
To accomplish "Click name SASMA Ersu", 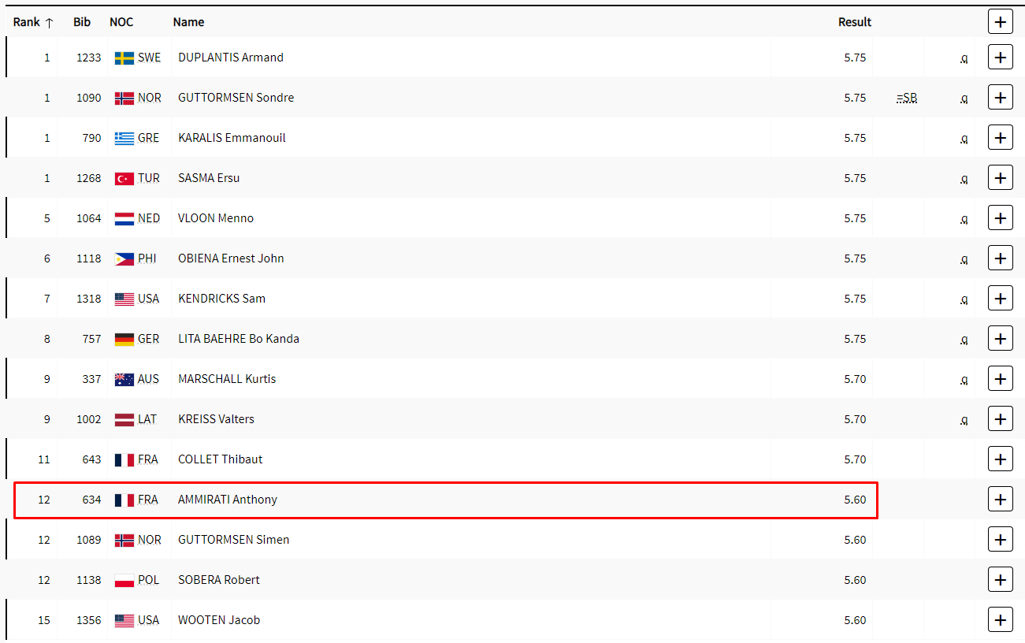I will click(209, 178).
